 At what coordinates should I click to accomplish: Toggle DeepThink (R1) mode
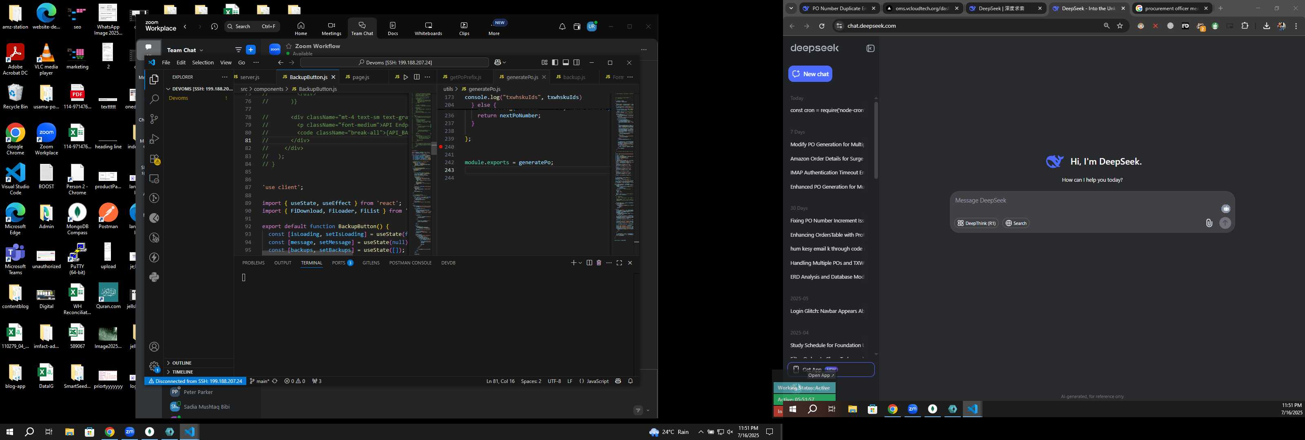[976, 223]
